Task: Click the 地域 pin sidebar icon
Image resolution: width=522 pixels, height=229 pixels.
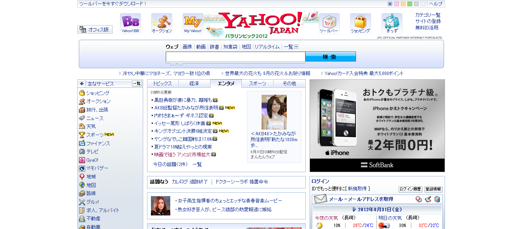Action: [82, 177]
